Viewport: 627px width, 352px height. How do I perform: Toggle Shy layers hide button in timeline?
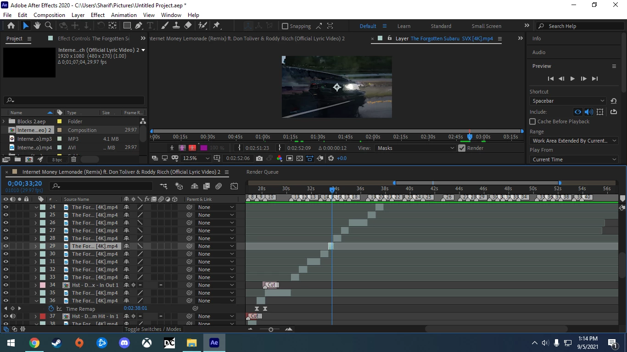click(194, 186)
